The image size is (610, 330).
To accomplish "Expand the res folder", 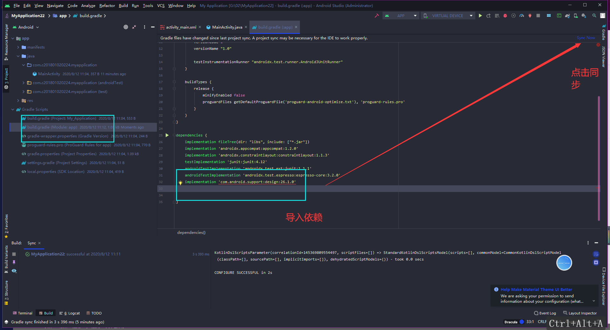I will pos(18,101).
